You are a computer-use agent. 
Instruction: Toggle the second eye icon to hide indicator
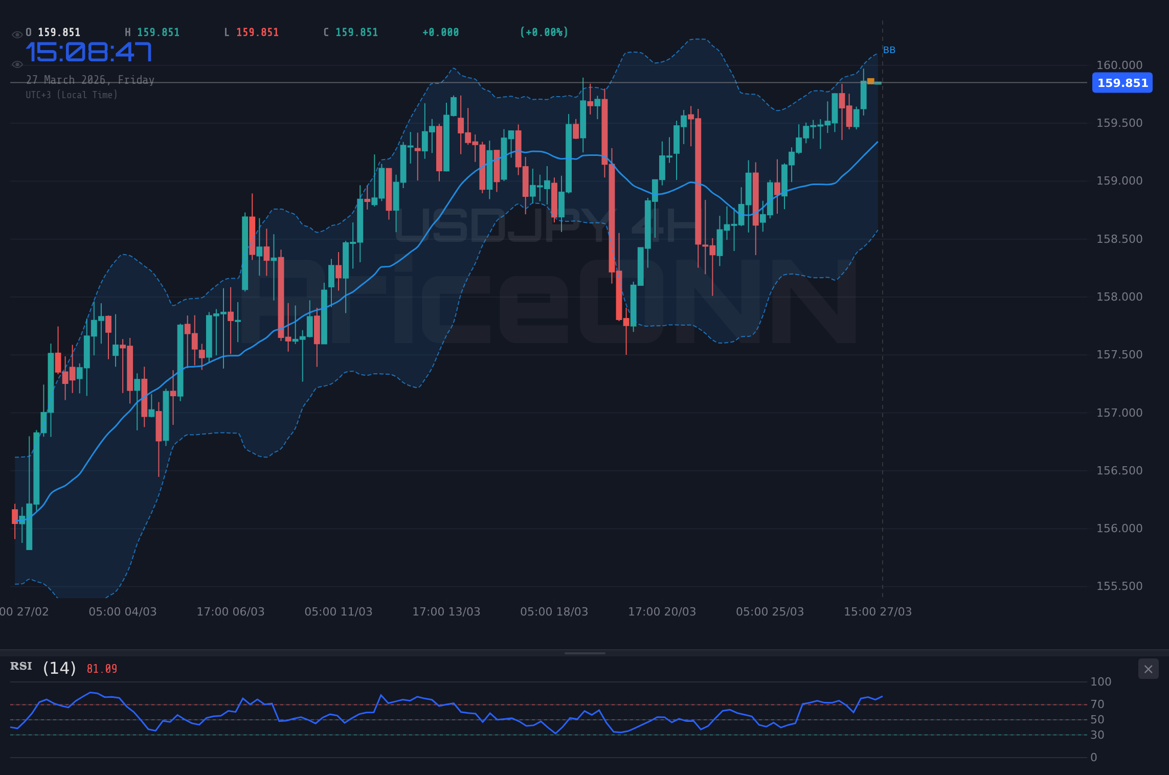[x=17, y=63]
